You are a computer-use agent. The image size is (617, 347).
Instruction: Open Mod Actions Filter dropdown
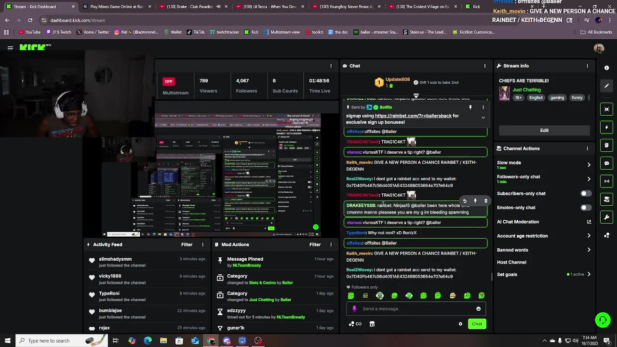[x=315, y=244]
